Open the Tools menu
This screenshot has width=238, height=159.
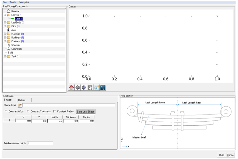coord(12,2)
